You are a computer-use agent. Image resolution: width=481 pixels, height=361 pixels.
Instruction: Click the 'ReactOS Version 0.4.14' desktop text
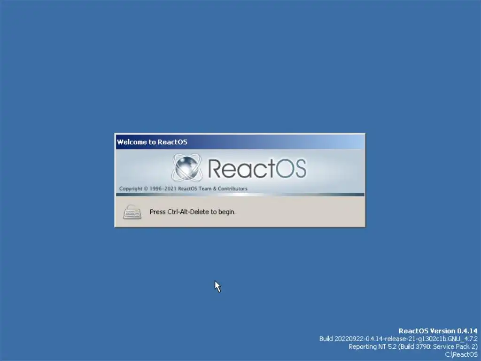click(x=438, y=331)
